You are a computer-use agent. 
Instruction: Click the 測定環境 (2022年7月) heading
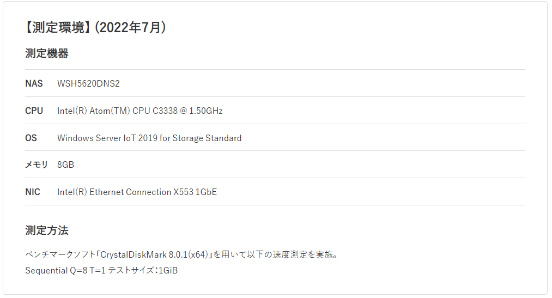pyautogui.click(x=95, y=27)
